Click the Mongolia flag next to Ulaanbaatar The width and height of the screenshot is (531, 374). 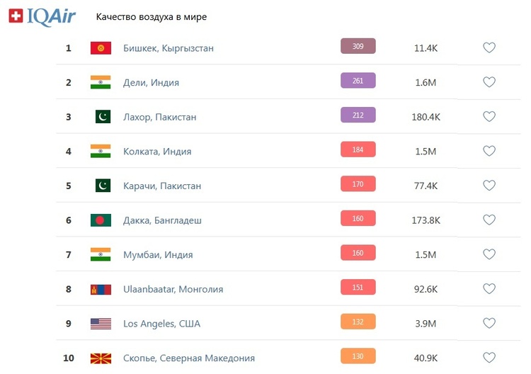pos(101,289)
